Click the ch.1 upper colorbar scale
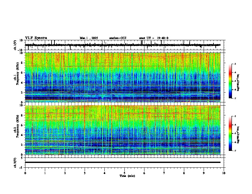The image size is (252, 194). pyautogui.click(x=230, y=81)
